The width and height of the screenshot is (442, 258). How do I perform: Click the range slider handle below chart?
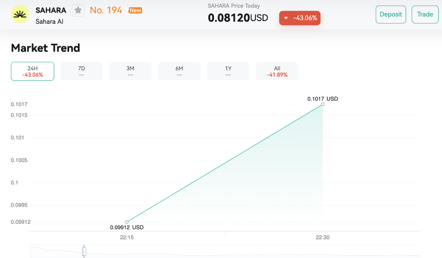84,251
